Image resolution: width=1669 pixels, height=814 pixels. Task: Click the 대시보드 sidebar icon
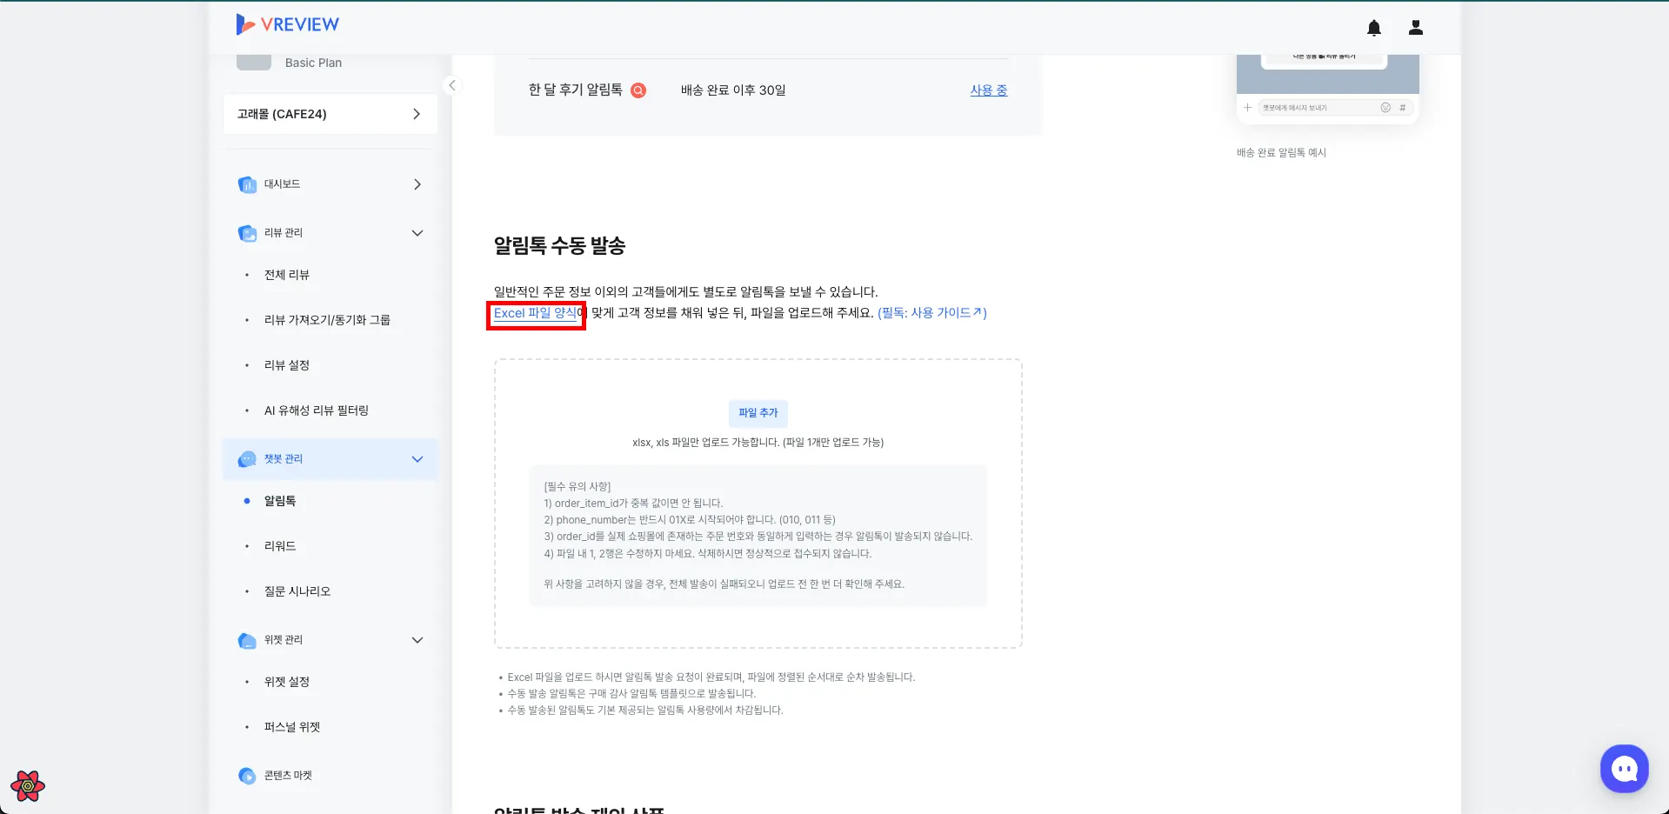coord(247,184)
